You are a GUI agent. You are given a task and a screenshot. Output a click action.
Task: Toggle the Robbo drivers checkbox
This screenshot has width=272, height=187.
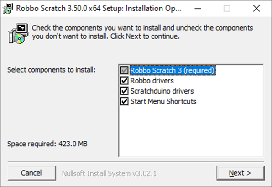pos(124,81)
